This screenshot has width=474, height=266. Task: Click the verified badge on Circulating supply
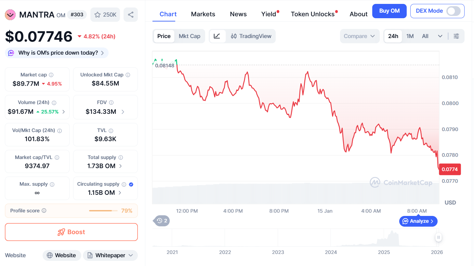tap(131, 184)
